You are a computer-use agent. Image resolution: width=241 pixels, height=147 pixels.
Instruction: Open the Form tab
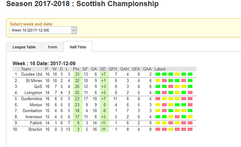click(x=53, y=47)
